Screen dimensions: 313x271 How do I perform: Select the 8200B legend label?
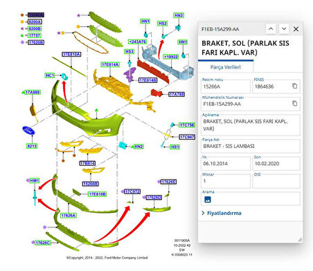coord(35,28)
